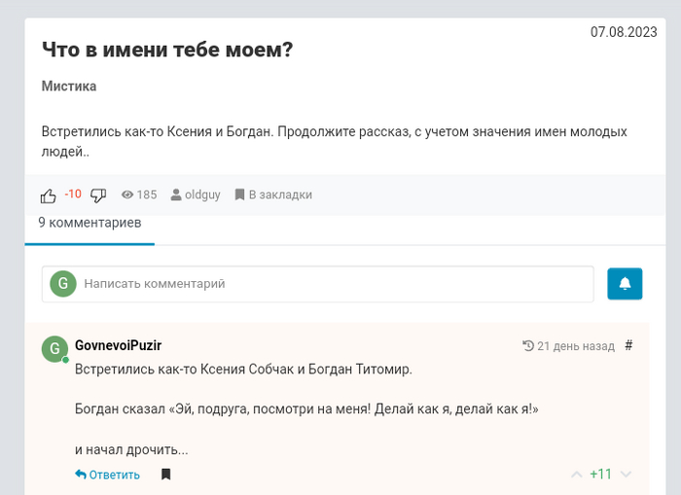Copy comment permalink hash icon
The height and width of the screenshot is (495, 681).
[628, 345]
